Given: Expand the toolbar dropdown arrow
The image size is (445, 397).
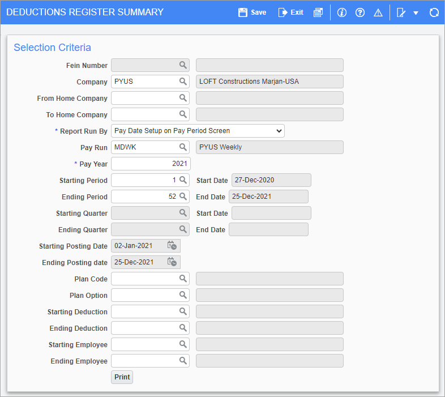Looking at the screenshot, I should coord(416,13).
